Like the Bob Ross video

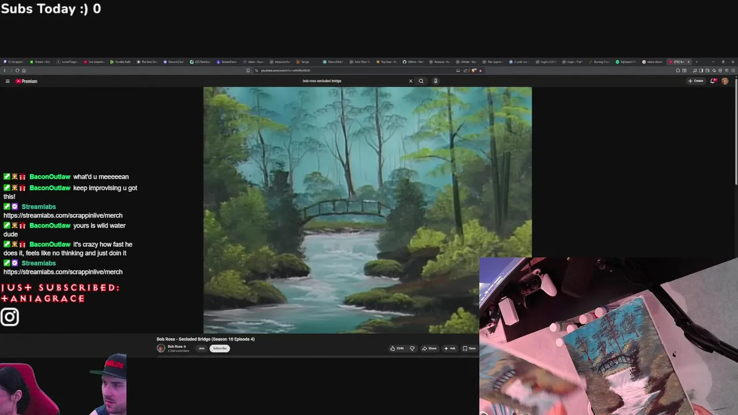click(397, 348)
